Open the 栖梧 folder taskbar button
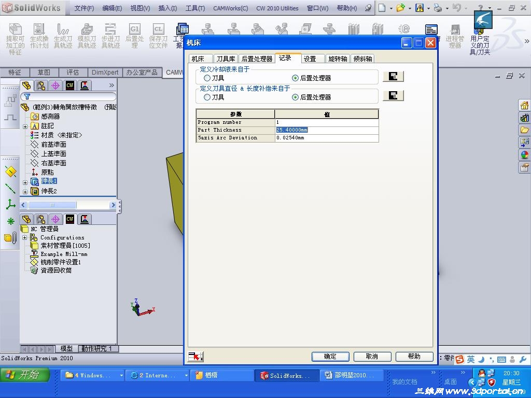The width and height of the screenshot is (531, 398). click(222, 375)
